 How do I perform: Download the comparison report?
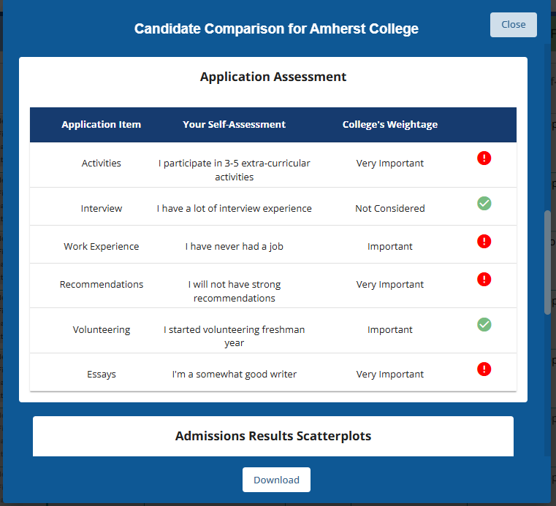(x=276, y=480)
